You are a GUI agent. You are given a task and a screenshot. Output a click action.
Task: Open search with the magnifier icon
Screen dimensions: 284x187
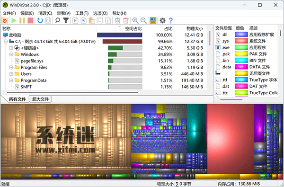click(58, 20)
